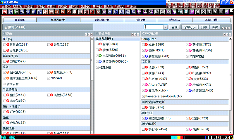Click the 印 print toolbar icon
This screenshot has width=234, height=140.
[x=174, y=12]
